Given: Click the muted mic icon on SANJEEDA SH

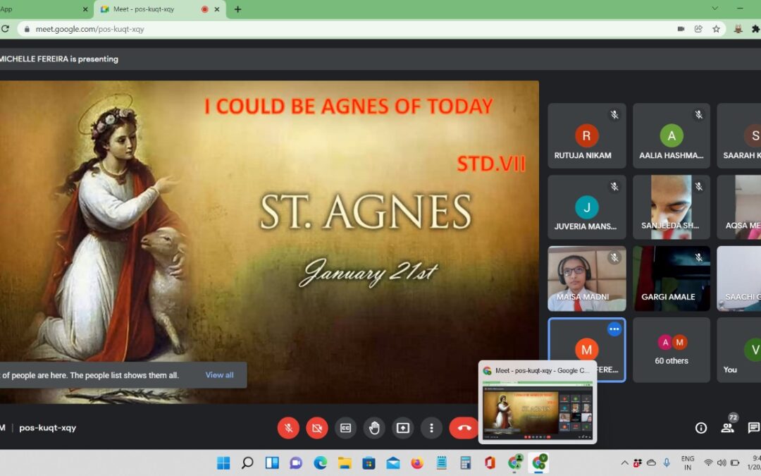Looking at the screenshot, I should click(x=698, y=186).
